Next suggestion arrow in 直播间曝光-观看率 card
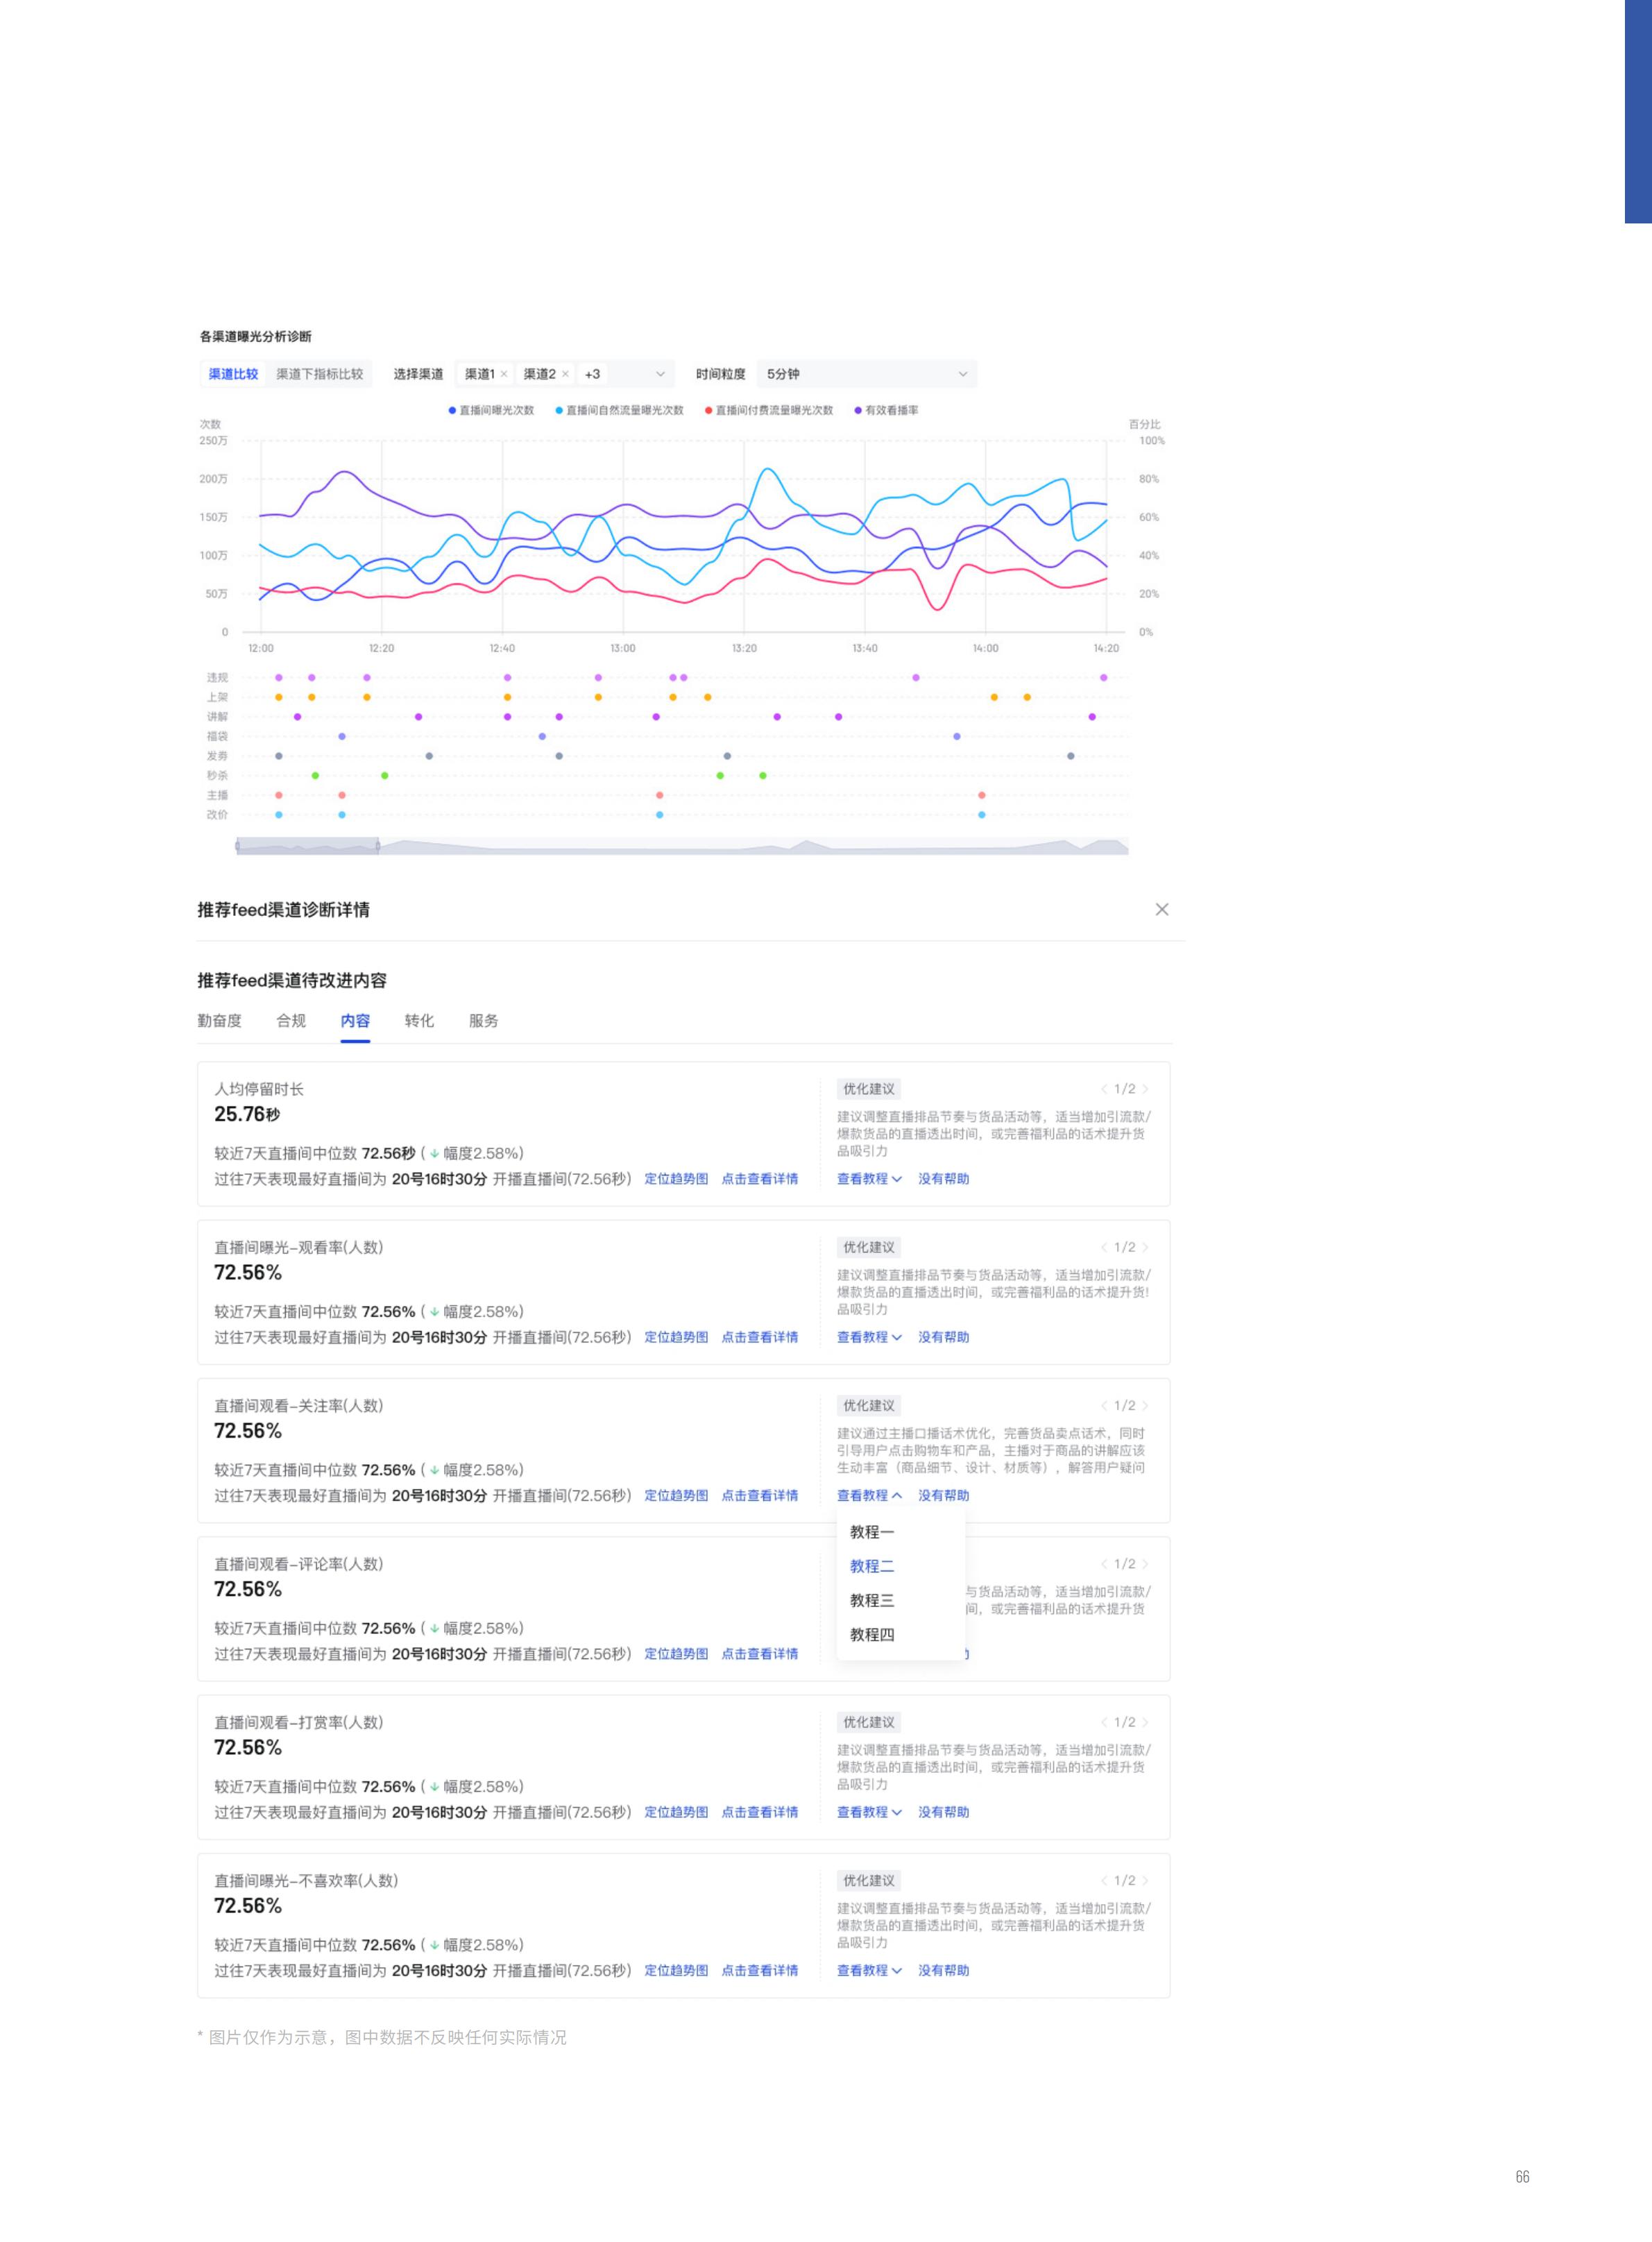The image size is (1652, 2242). pyautogui.click(x=1145, y=1247)
